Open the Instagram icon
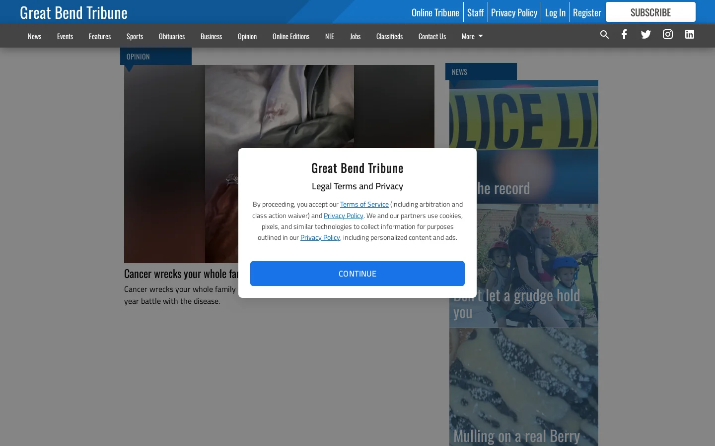The height and width of the screenshot is (446, 715). 668,34
